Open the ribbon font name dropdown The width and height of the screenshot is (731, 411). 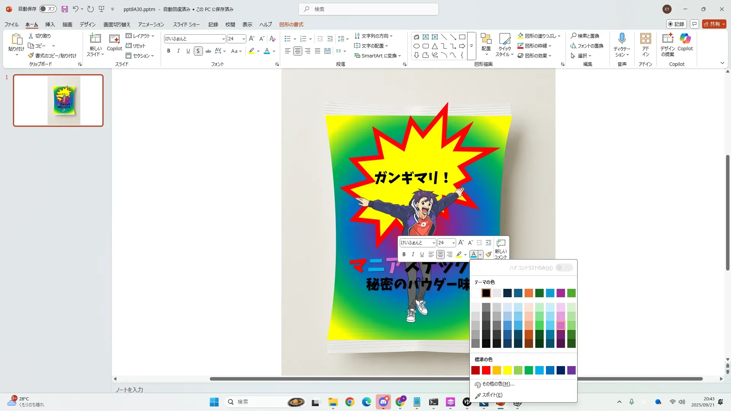pyautogui.click(x=223, y=39)
